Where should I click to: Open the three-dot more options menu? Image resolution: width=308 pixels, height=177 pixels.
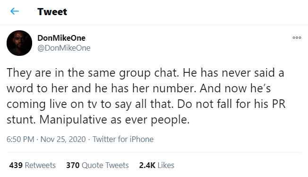tap(297, 37)
